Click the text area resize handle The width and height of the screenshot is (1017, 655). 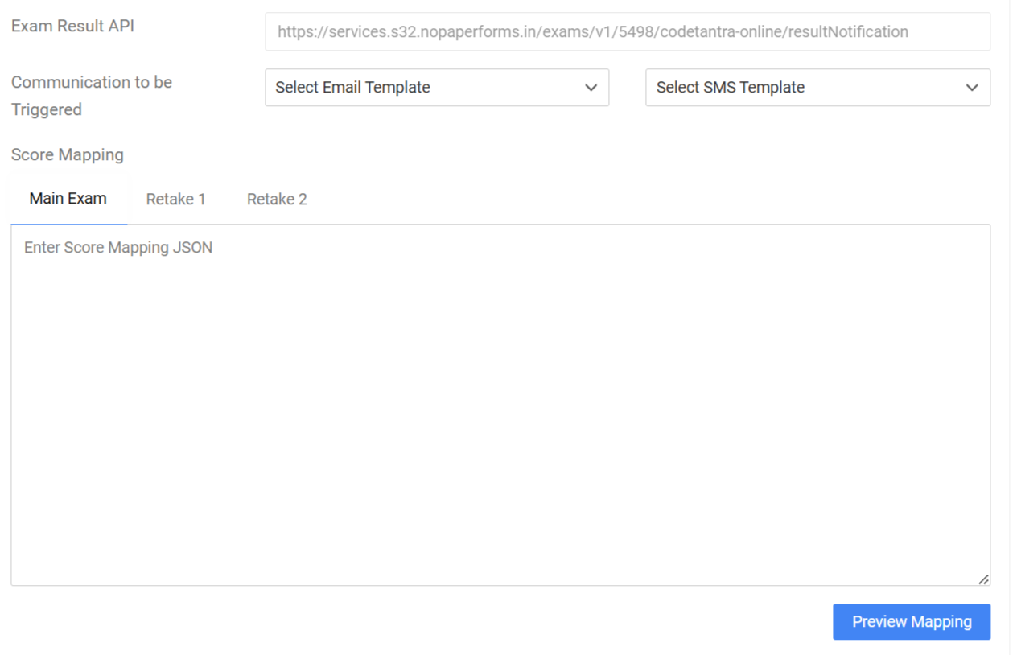(983, 579)
